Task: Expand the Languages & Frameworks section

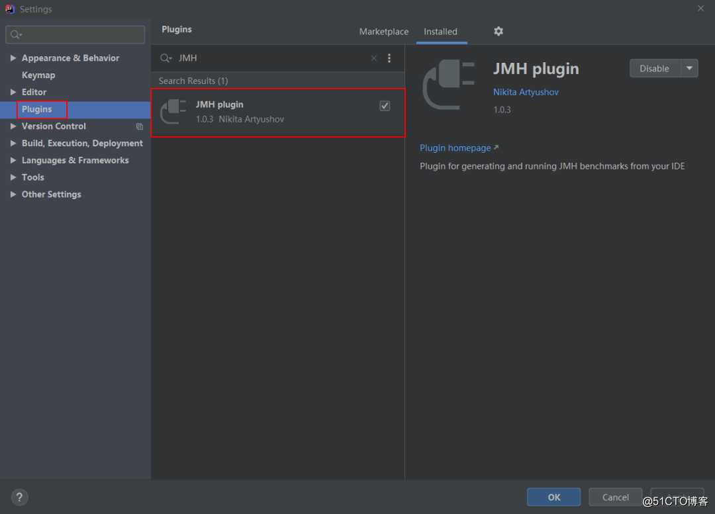Action: pyautogui.click(x=13, y=160)
